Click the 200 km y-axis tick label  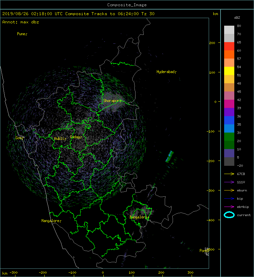point(212,43)
